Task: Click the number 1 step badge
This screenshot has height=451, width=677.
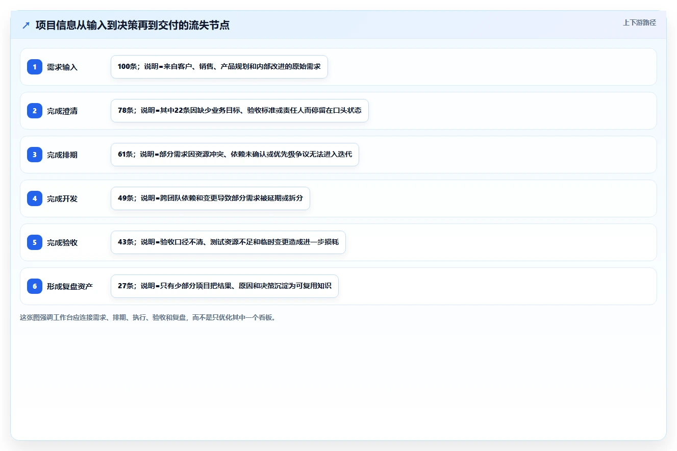Action: pos(35,67)
